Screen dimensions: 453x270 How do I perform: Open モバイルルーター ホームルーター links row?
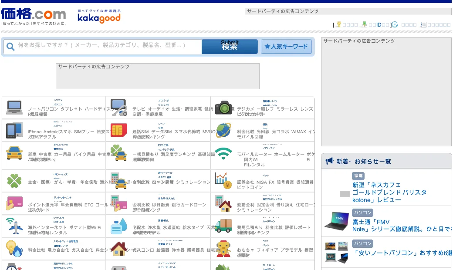(x=276, y=154)
